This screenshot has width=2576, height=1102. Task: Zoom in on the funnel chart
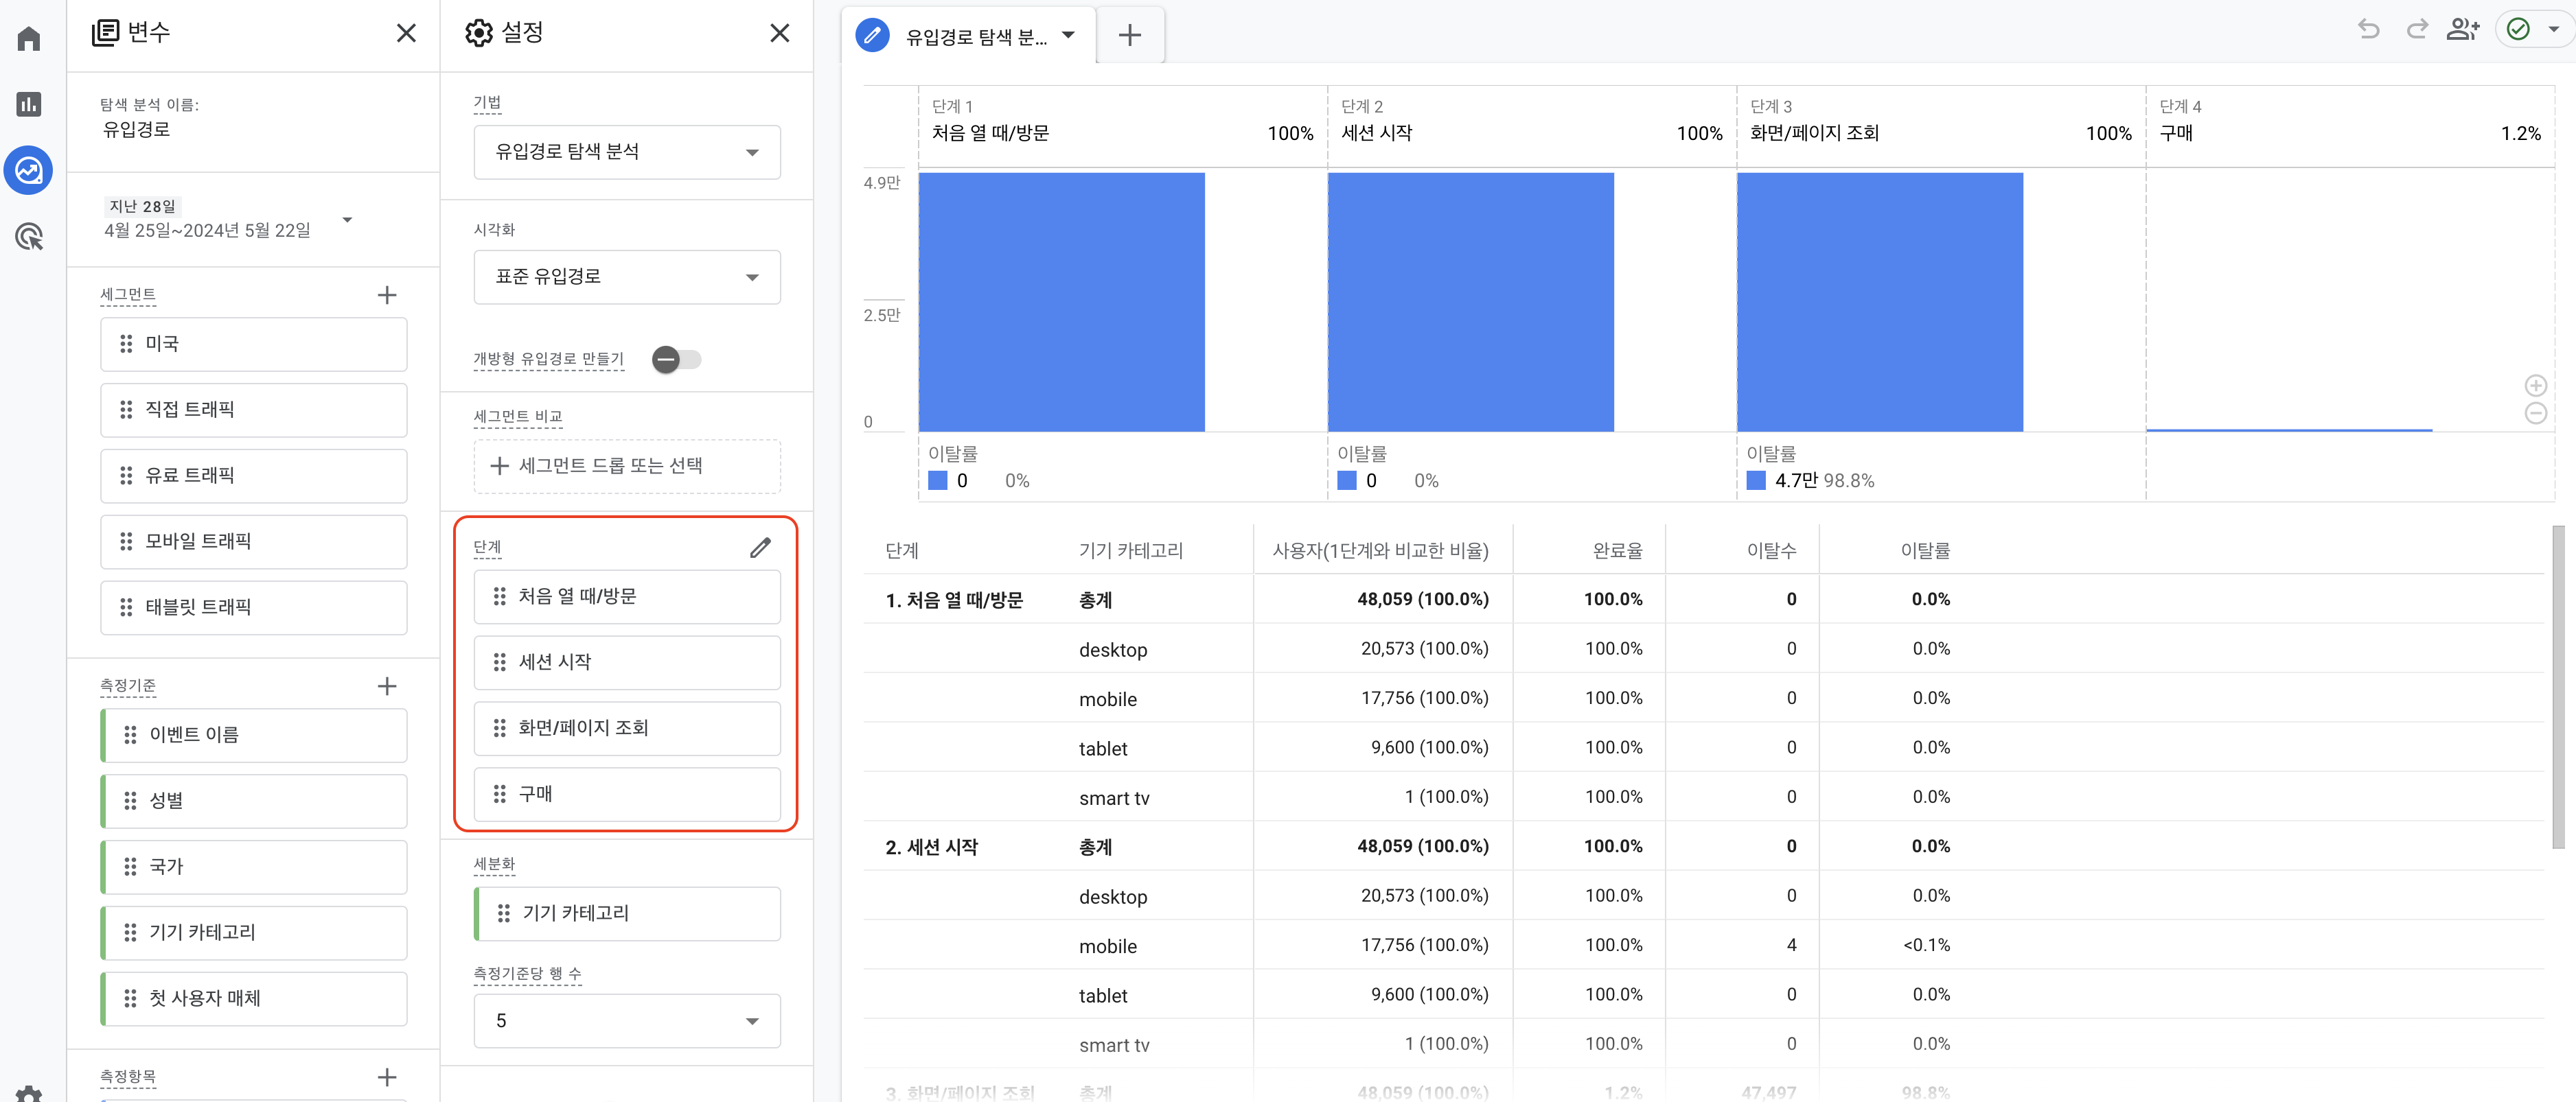2535,386
